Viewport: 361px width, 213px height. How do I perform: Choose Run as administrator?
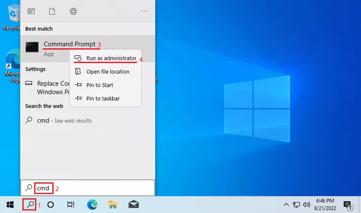click(111, 58)
